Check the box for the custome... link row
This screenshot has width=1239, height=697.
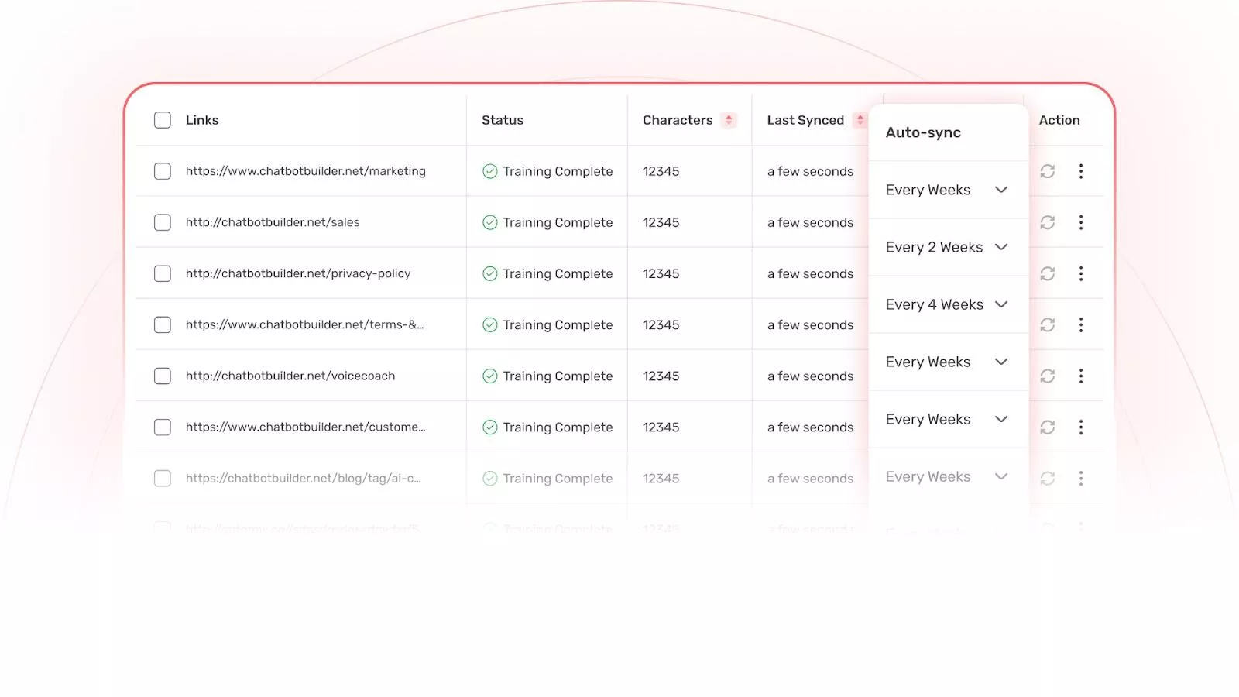(x=163, y=427)
